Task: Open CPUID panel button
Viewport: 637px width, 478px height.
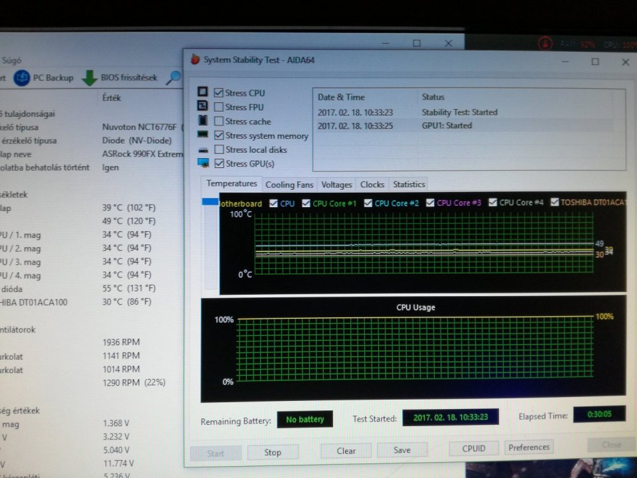Action: 474,448
